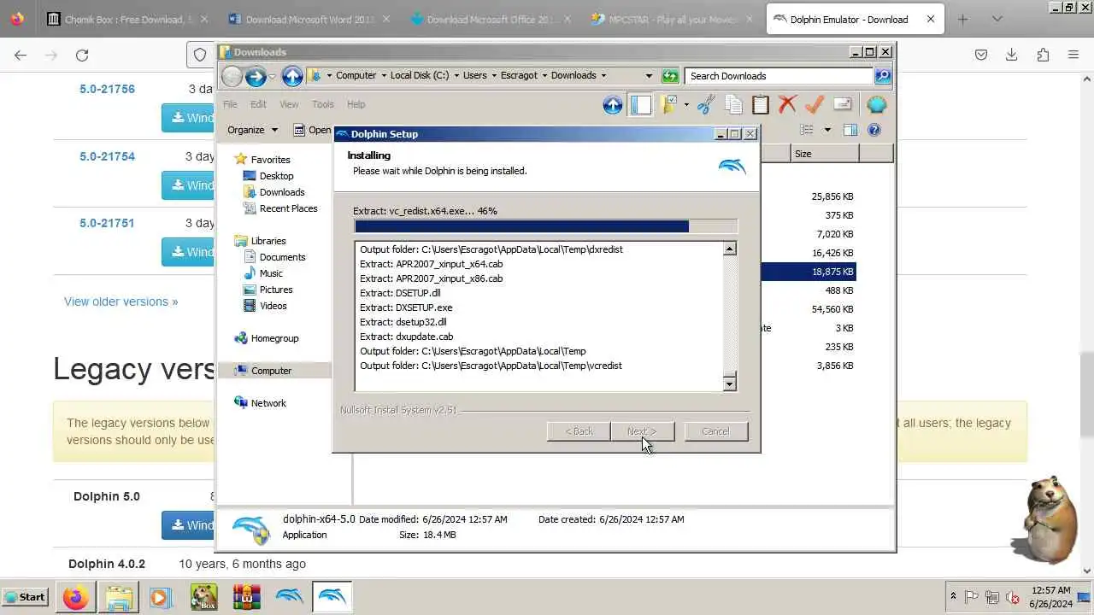This screenshot has height=615, width=1094.
Task: Click the blue shell icon in toolbar
Action: 876,104
